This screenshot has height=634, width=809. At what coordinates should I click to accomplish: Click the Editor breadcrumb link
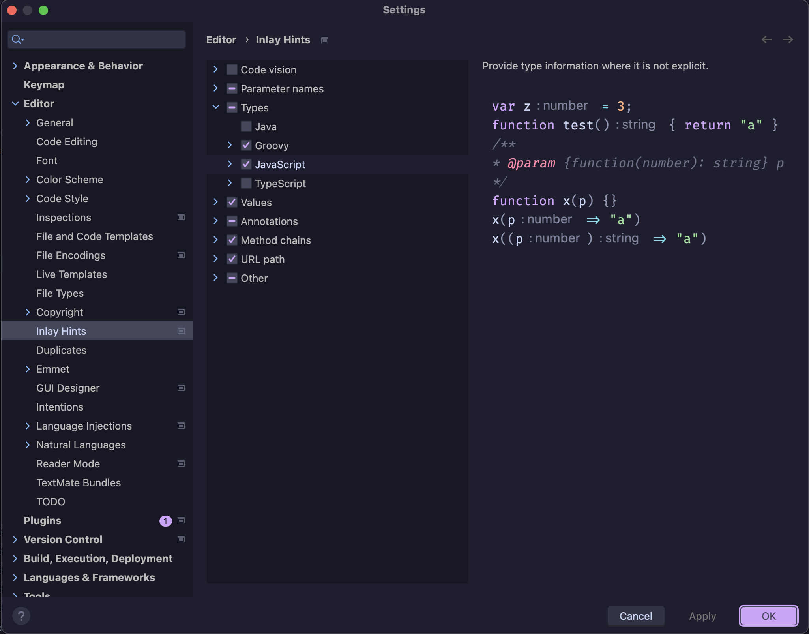(221, 40)
